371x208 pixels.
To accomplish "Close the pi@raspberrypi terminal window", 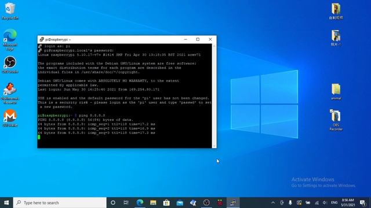I will coord(210,39).
